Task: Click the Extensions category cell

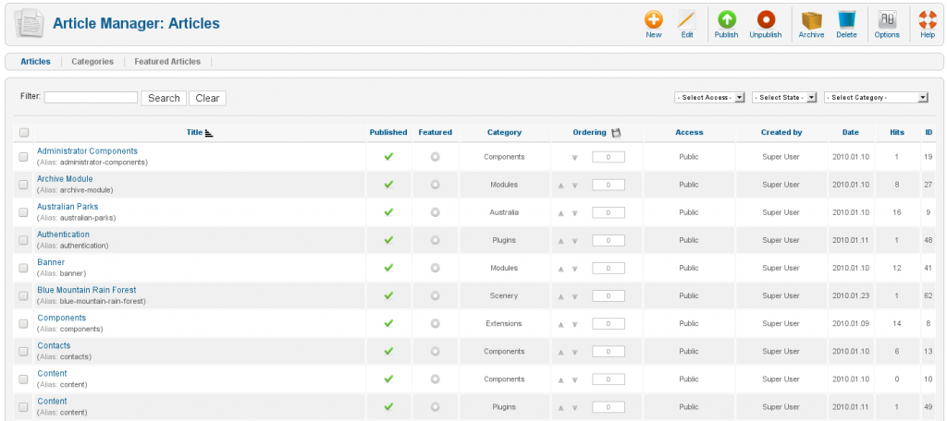Action: (504, 323)
